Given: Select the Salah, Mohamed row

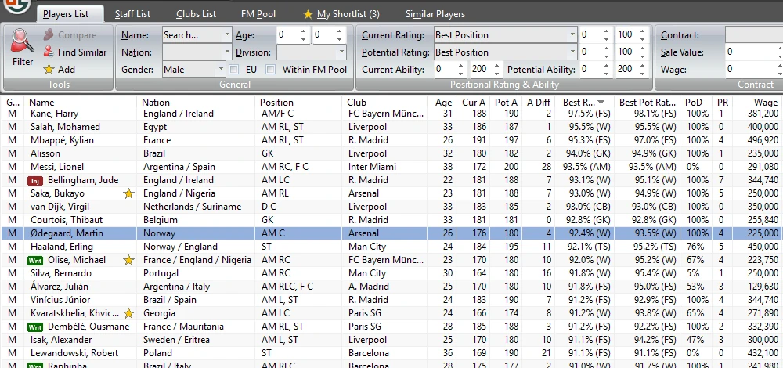Looking at the screenshot, I should [x=391, y=127].
